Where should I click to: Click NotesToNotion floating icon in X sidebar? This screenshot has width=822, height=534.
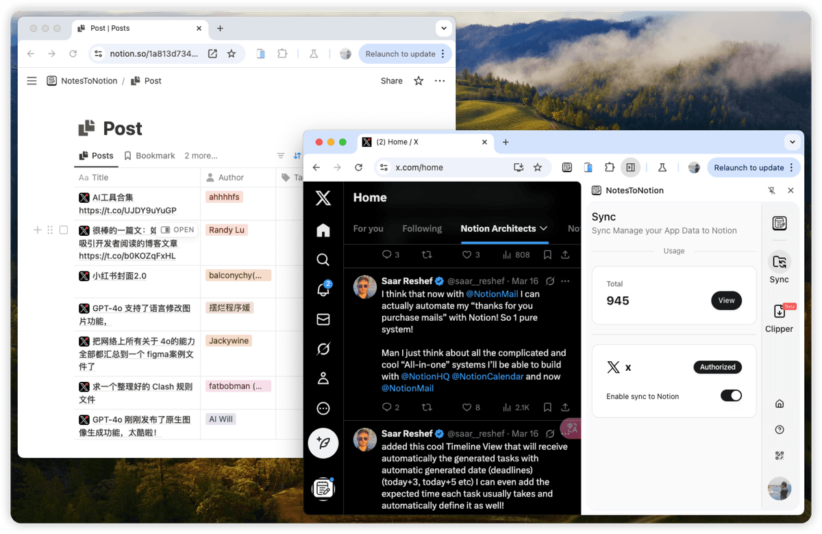pyautogui.click(x=323, y=488)
